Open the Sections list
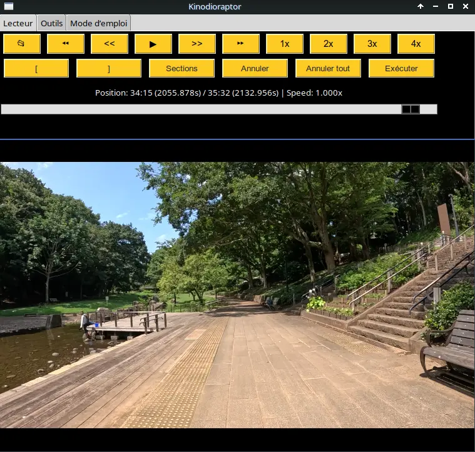Image resolution: width=475 pixels, height=452 pixels. tap(182, 68)
